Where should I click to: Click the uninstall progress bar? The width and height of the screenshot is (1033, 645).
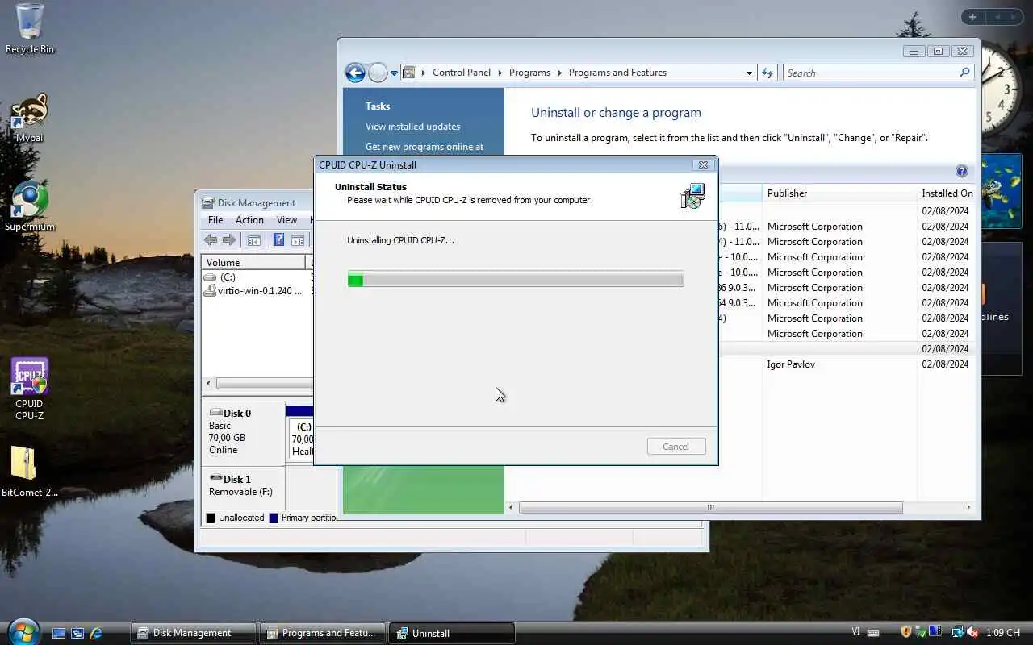point(516,279)
